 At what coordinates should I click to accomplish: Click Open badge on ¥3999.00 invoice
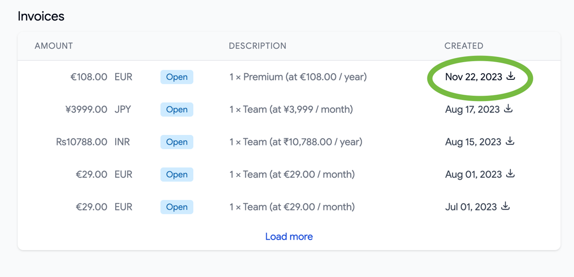point(177,110)
